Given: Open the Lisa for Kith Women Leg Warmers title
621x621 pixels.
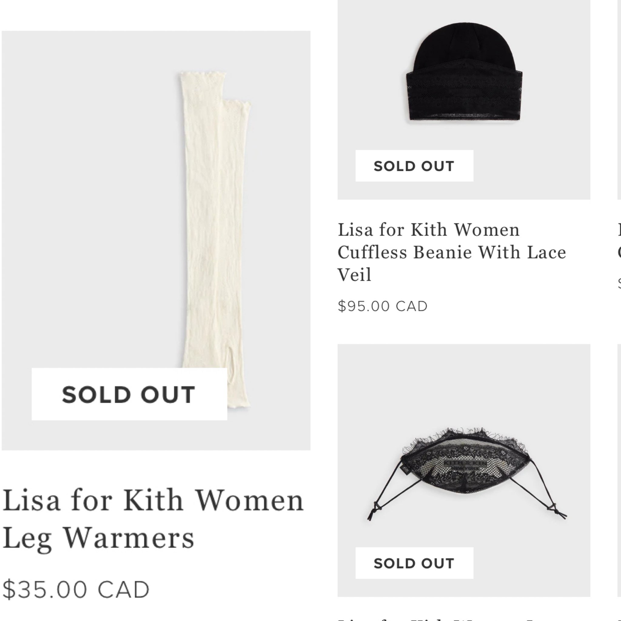Looking at the screenshot, I should (x=153, y=519).
